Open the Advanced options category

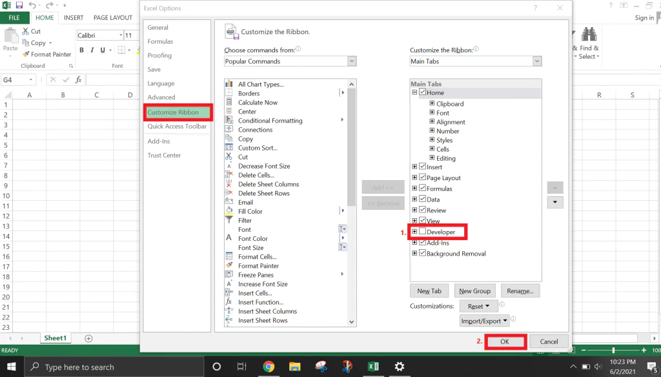click(161, 97)
